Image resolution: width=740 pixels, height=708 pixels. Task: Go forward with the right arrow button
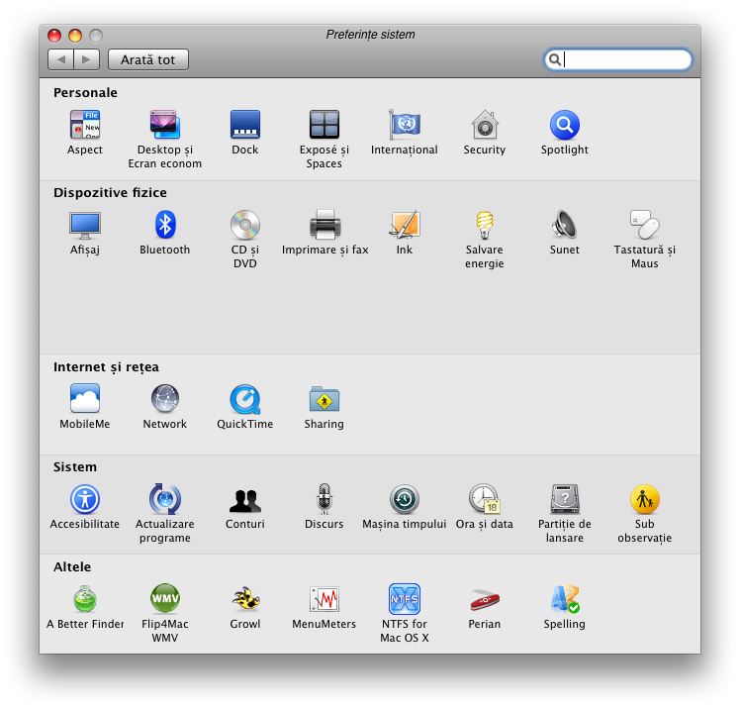coord(86,59)
